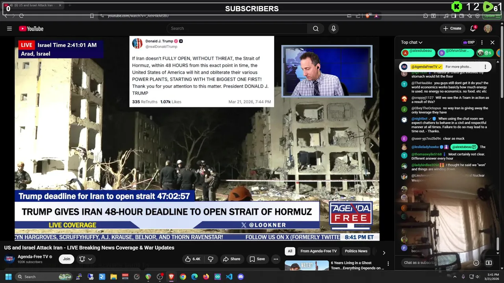Like the video with thumbs up
This screenshot has height=283, width=504.
click(x=193, y=259)
